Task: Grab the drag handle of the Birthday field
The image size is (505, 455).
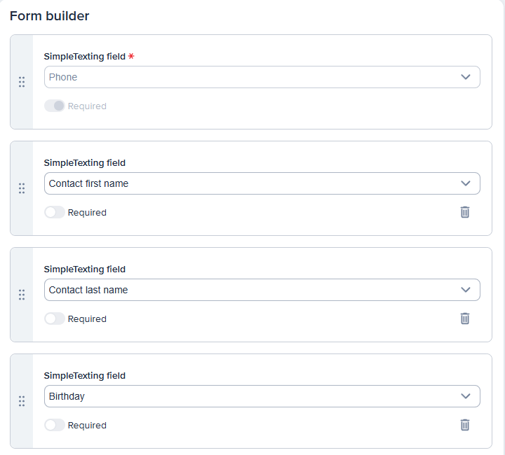Action: (22, 401)
